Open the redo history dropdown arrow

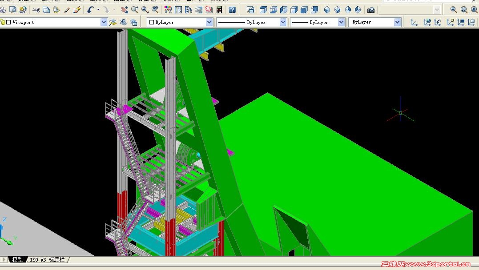coord(114,10)
